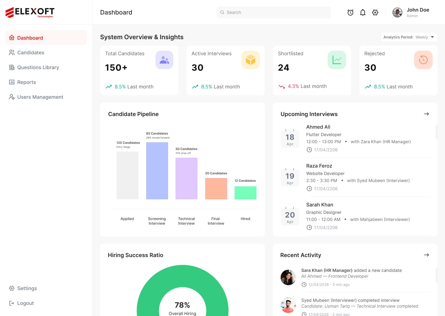
Task: Click the Recent Activity scrollbar handle
Action: (437, 275)
